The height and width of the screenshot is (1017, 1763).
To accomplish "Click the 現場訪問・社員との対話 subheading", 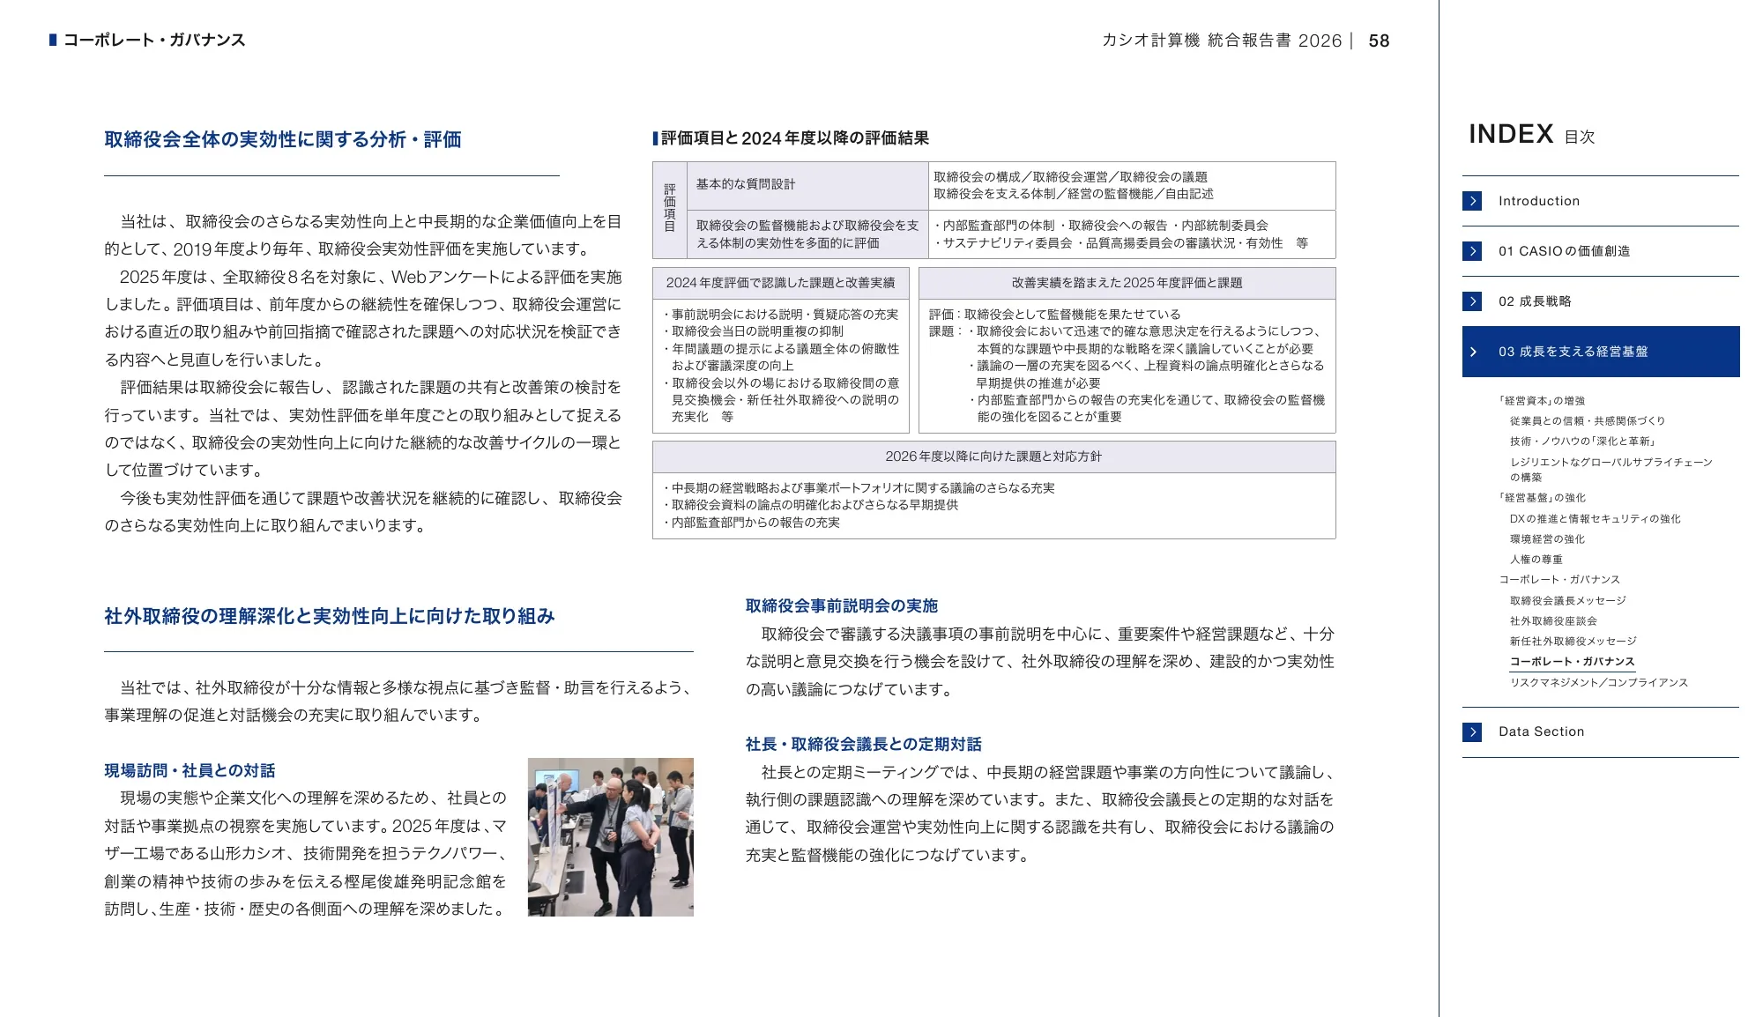I will [190, 771].
